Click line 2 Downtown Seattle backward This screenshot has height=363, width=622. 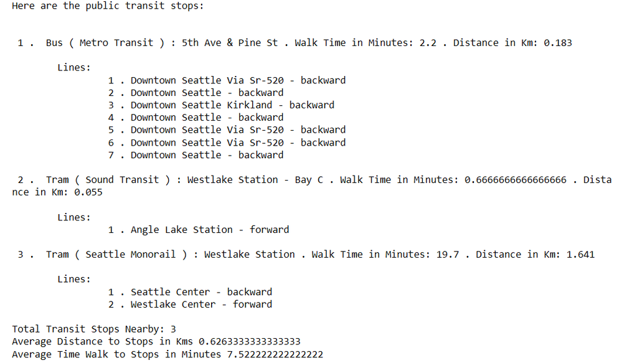(x=196, y=93)
